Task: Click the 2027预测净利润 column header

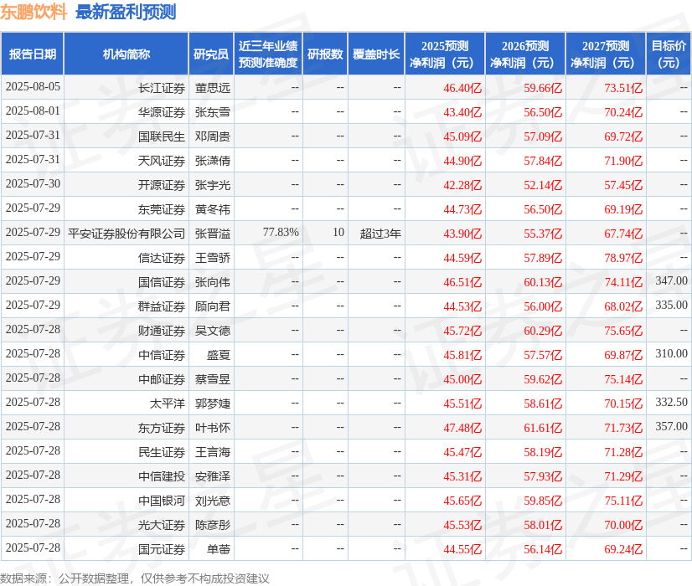Action: (x=606, y=54)
